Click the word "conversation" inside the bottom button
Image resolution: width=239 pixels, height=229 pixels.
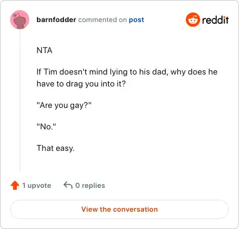tap(136, 209)
